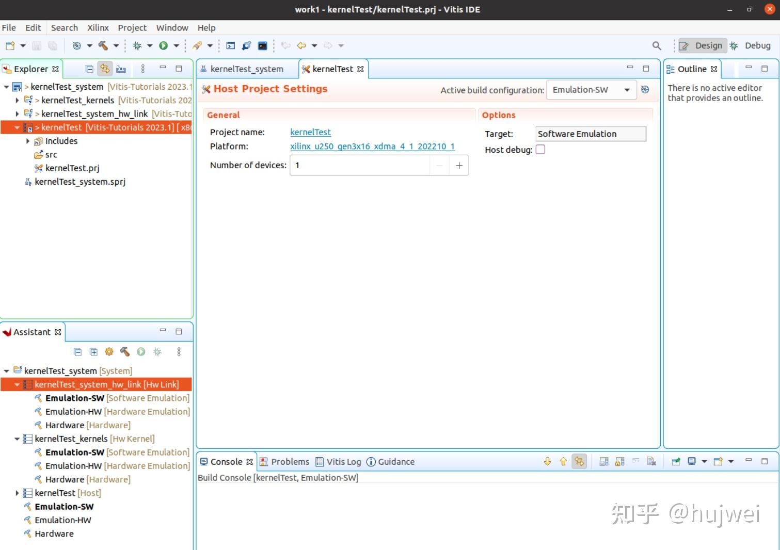The image size is (780, 550).
Task: Switch to the Problems tab
Action: [x=290, y=461]
